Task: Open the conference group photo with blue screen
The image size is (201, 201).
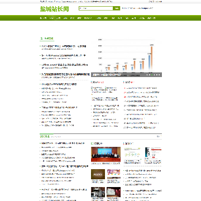Action: click(x=106, y=154)
